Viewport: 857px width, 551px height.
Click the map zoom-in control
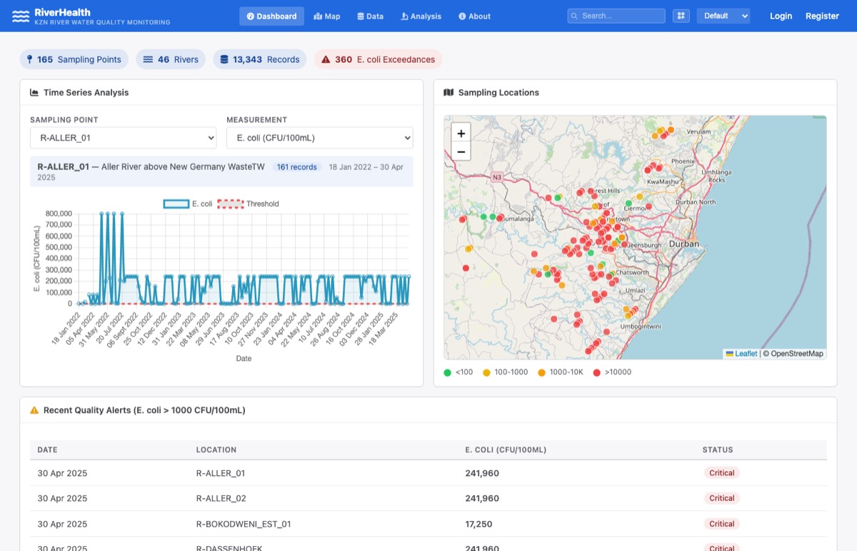(x=461, y=133)
